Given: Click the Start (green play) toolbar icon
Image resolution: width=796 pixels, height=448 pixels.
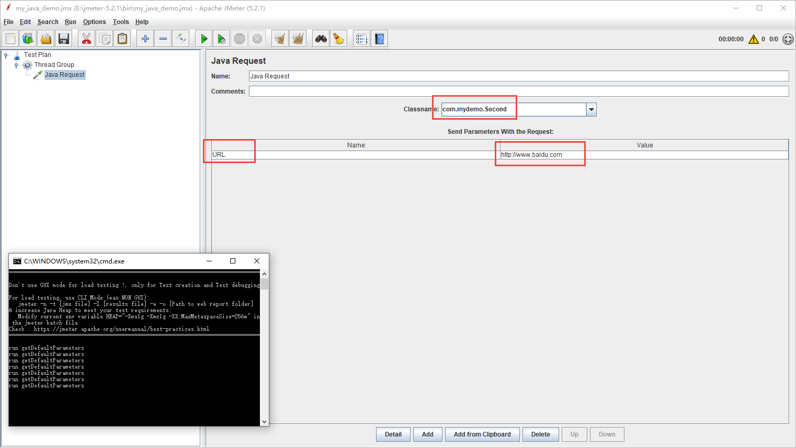Looking at the screenshot, I should point(204,39).
